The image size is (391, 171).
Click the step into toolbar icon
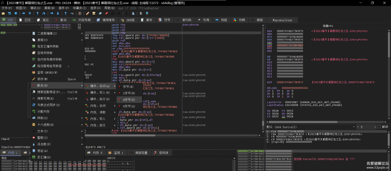(x=38, y=13)
